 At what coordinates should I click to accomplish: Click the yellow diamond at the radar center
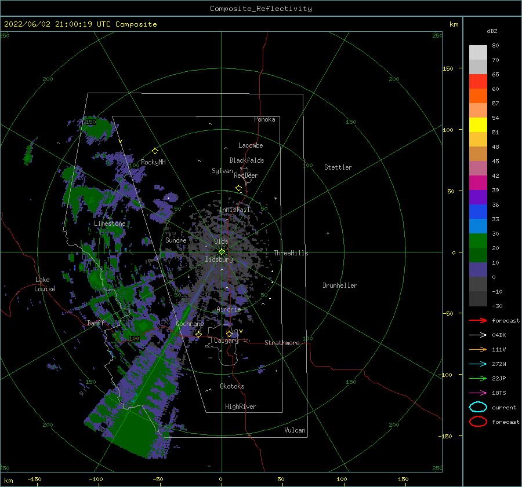coord(222,252)
